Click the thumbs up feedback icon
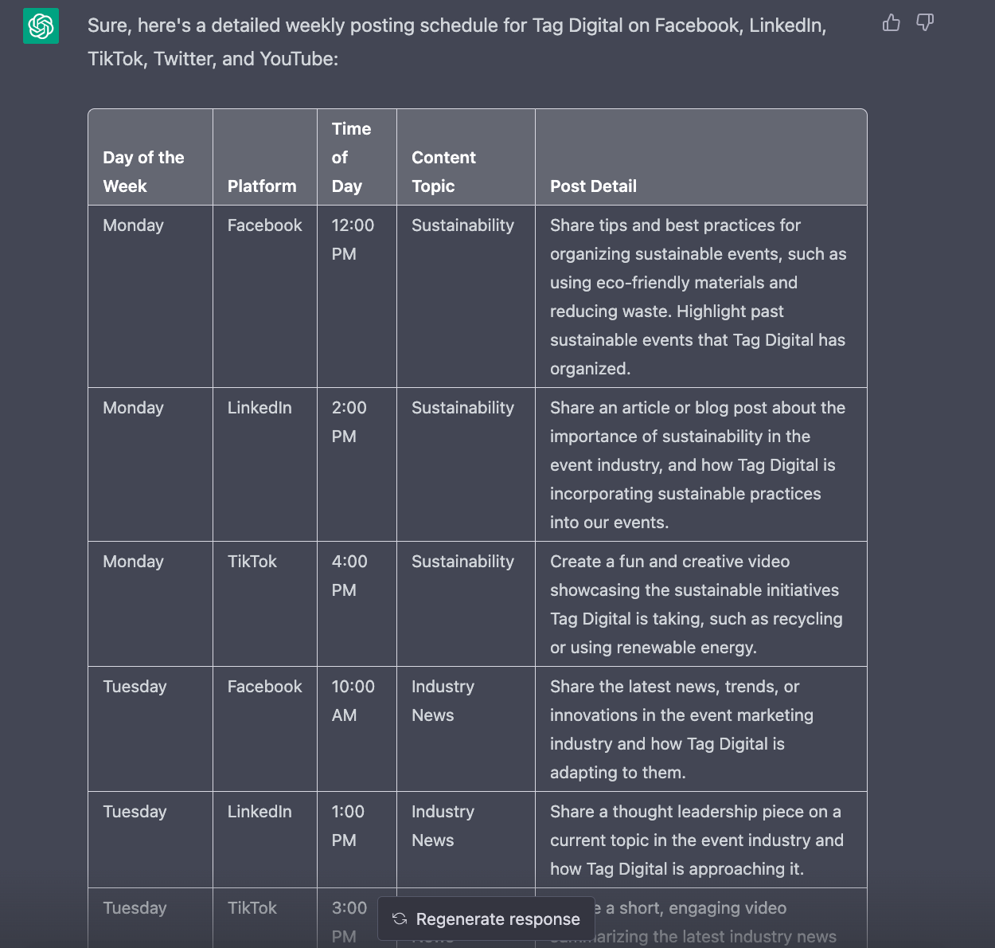Screen dimensions: 995x948 [891, 23]
